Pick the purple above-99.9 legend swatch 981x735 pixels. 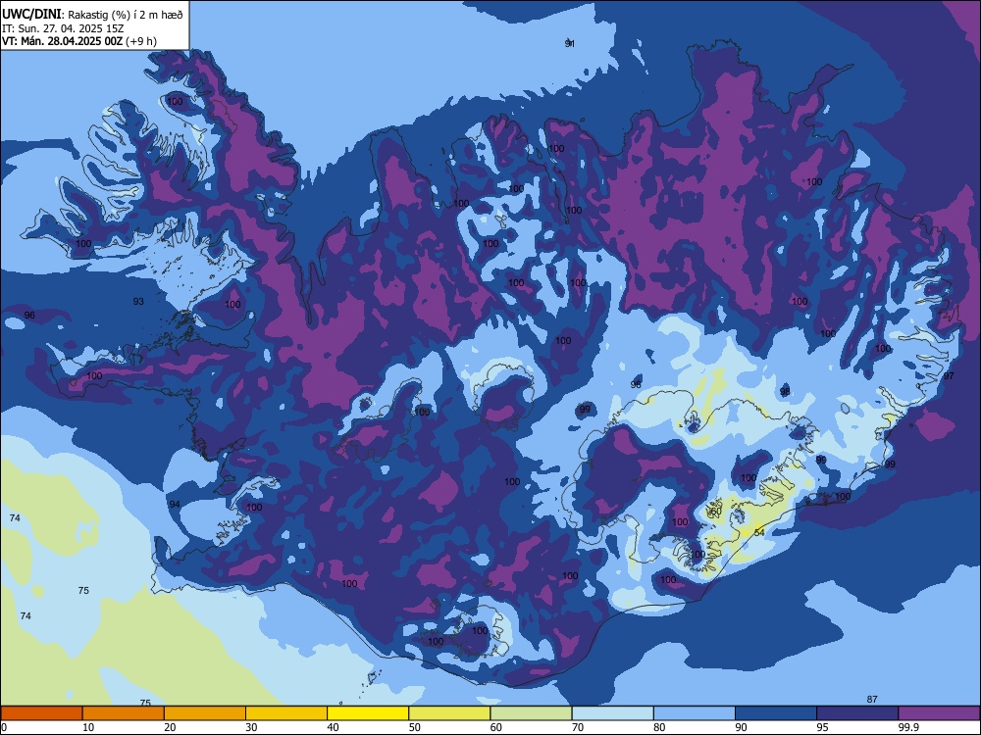[x=939, y=713]
